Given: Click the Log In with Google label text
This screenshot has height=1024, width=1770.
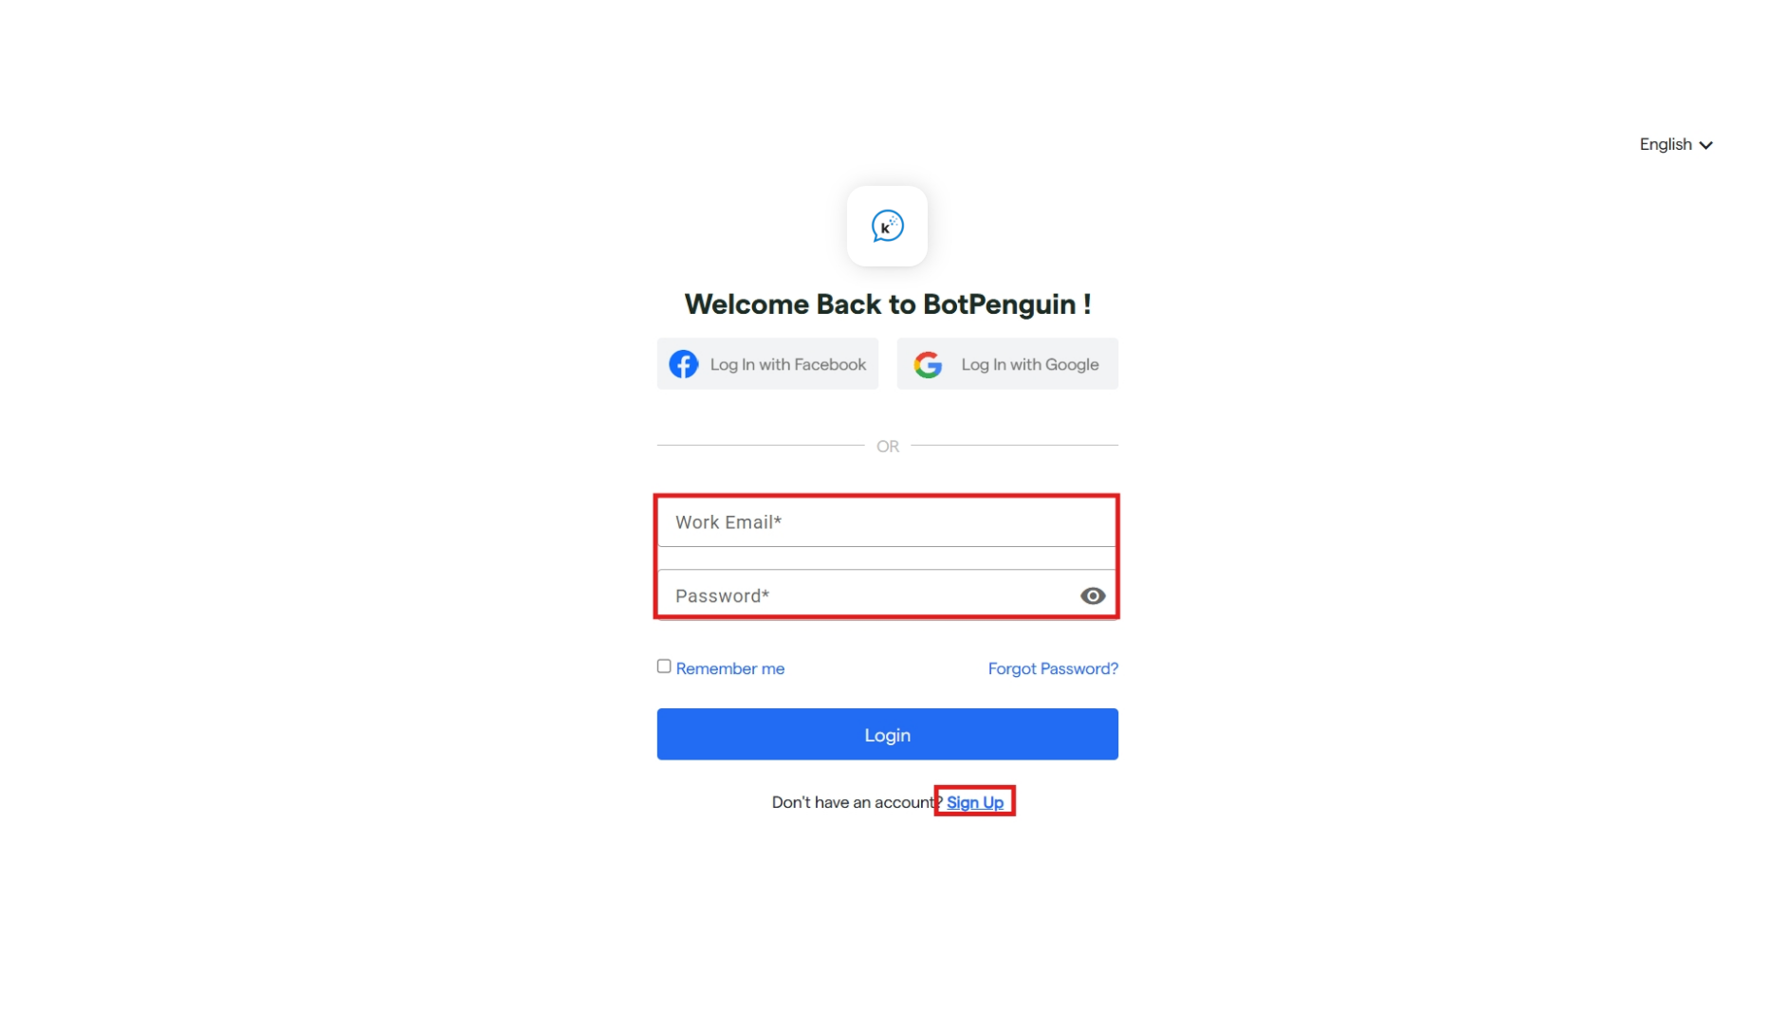Looking at the screenshot, I should point(1029,364).
